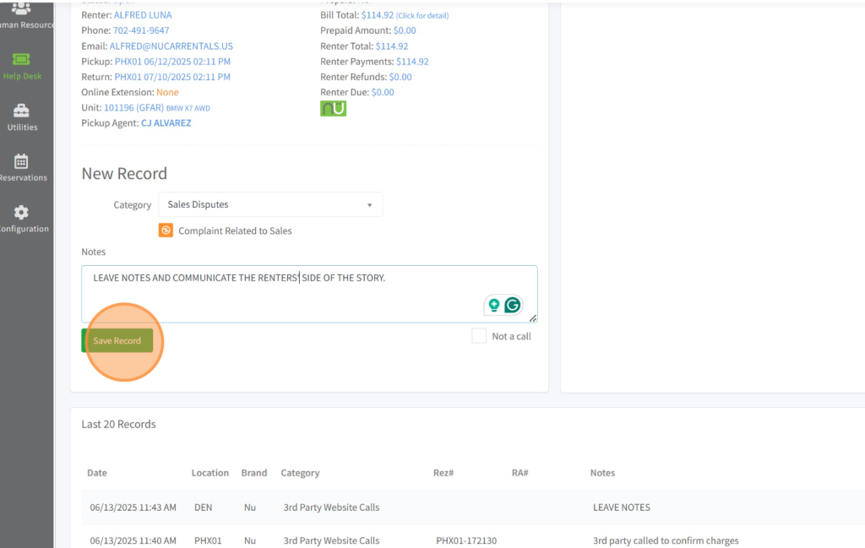Open Human Resources icon in sidebar

pyautogui.click(x=21, y=14)
